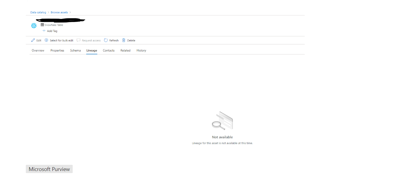Image resolution: width=402 pixels, height=179 pixels.
Task: Go to Browse assets breadcrumb
Action: [x=59, y=12]
